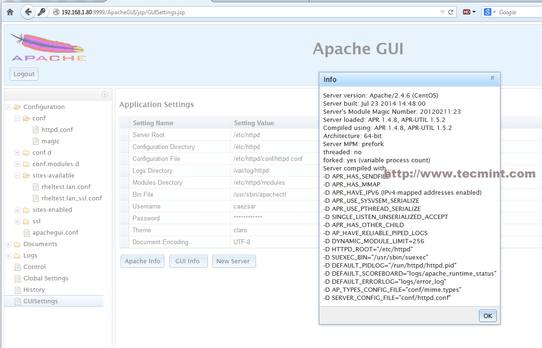The width and height of the screenshot is (542, 348).
Task: Click the caezsar username value
Action: click(245, 207)
